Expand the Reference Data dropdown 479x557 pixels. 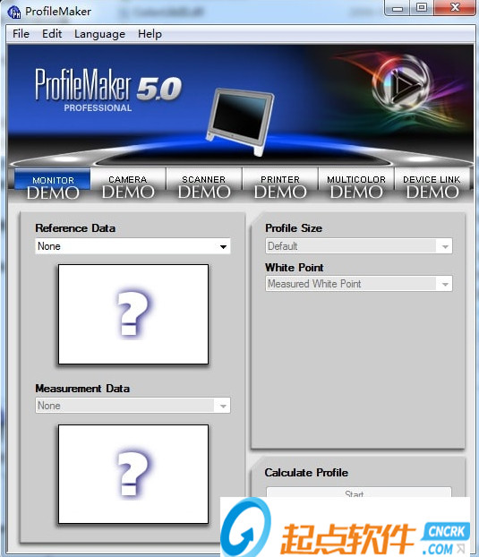[x=133, y=246]
